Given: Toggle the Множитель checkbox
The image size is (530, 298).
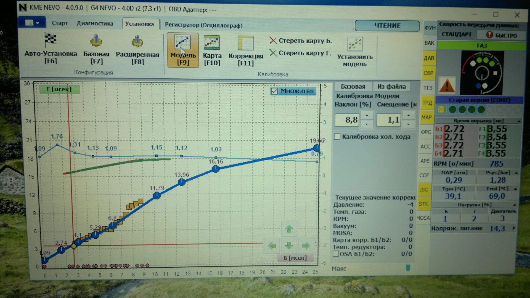Looking at the screenshot, I should tap(273, 91).
